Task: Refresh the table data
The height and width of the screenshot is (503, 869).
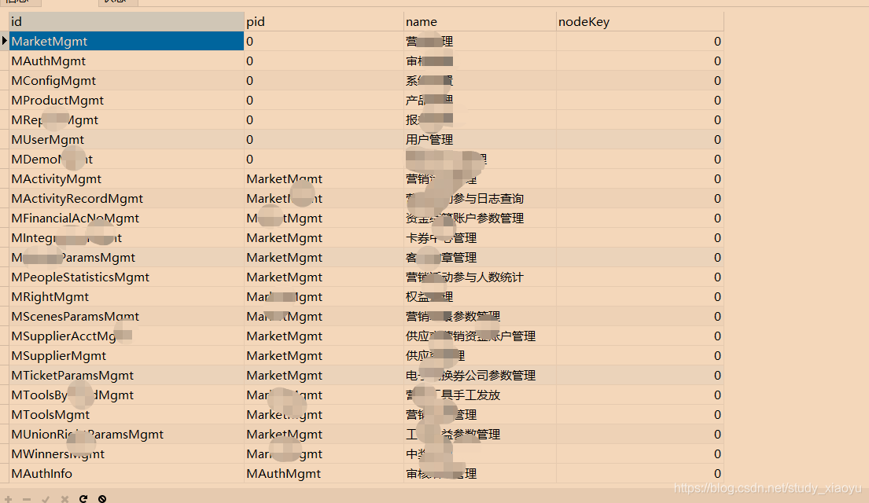Action: click(83, 499)
